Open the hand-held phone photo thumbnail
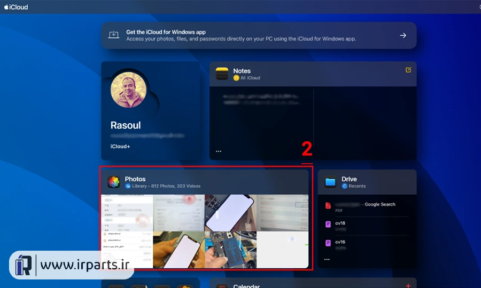 pyautogui.click(x=179, y=250)
